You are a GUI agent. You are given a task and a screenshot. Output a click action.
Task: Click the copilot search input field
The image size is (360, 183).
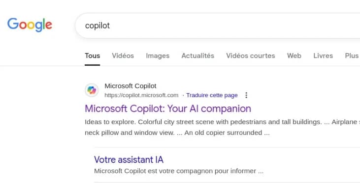(217, 26)
